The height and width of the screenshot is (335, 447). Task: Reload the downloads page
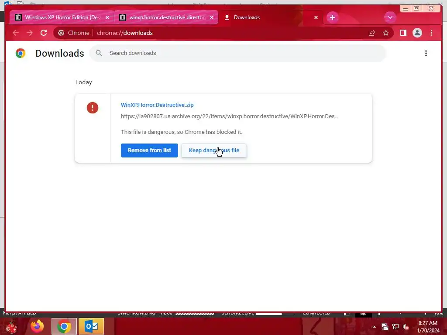[44, 33]
